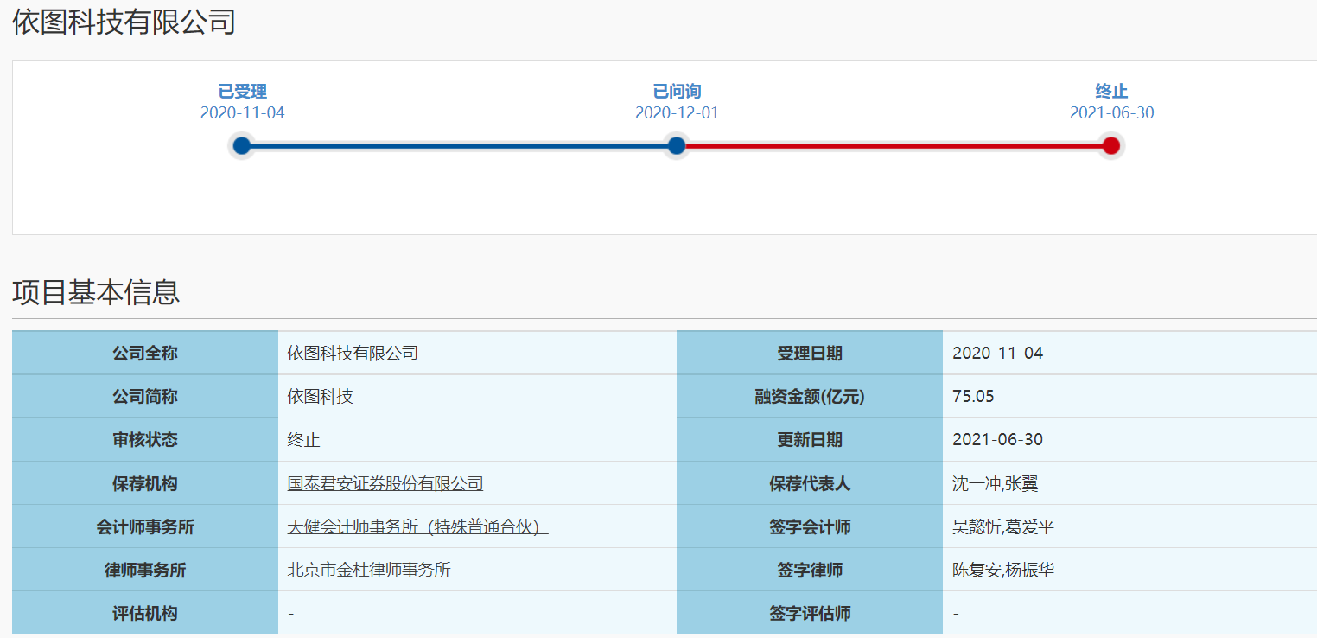
Task: Click the 陈复安,杨振华 lawyers value
Action: pyautogui.click(x=1003, y=570)
